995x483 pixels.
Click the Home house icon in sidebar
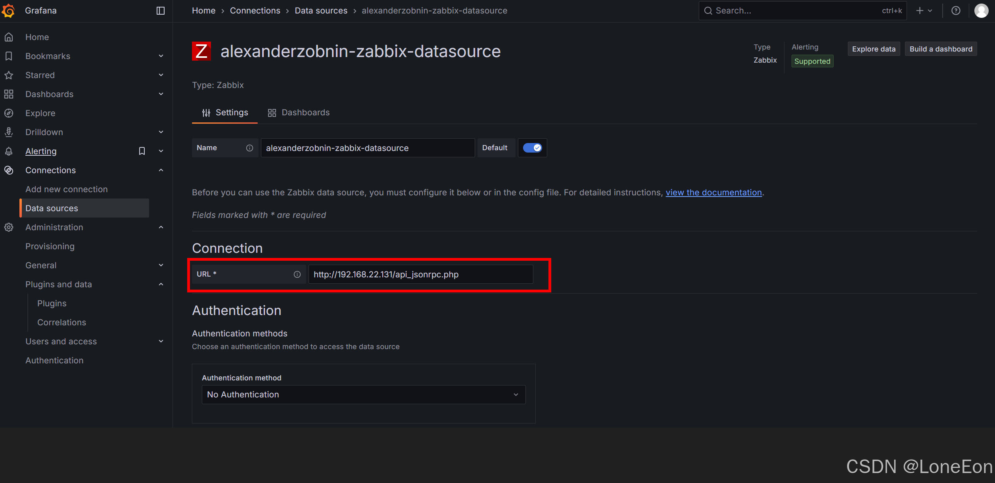pyautogui.click(x=9, y=37)
